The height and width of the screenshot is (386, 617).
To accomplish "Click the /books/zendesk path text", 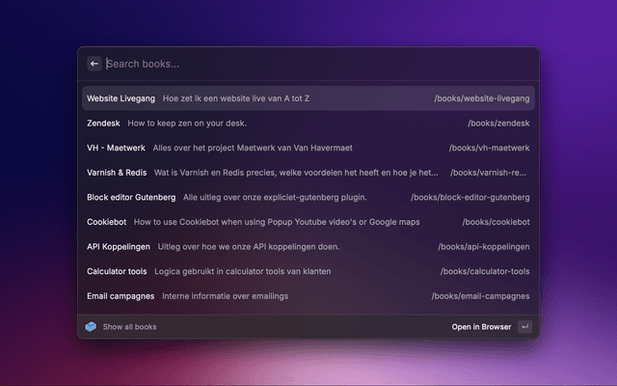I will point(498,124).
